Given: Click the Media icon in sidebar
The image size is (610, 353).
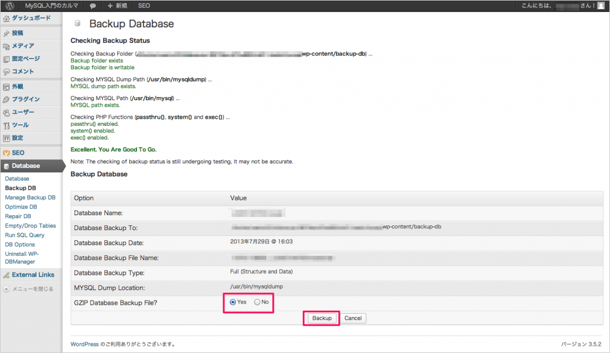Looking at the screenshot, I should point(6,47).
